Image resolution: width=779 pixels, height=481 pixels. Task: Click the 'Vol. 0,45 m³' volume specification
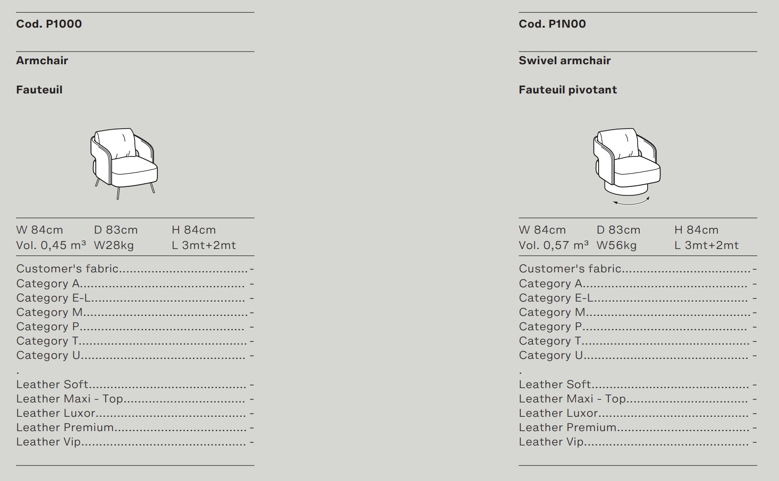pyautogui.click(x=51, y=245)
